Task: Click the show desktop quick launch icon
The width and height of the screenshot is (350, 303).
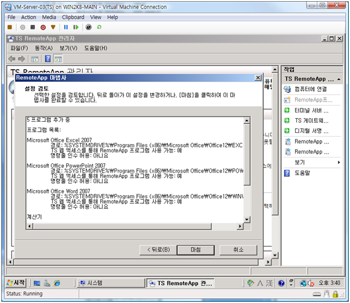Action: tap(37, 283)
